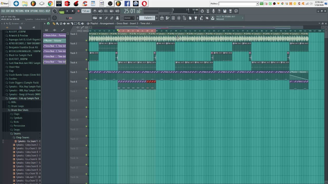Toggle PAT/SONG mode switch
Viewport: 328px width, 184px height.
click(x=62, y=11)
